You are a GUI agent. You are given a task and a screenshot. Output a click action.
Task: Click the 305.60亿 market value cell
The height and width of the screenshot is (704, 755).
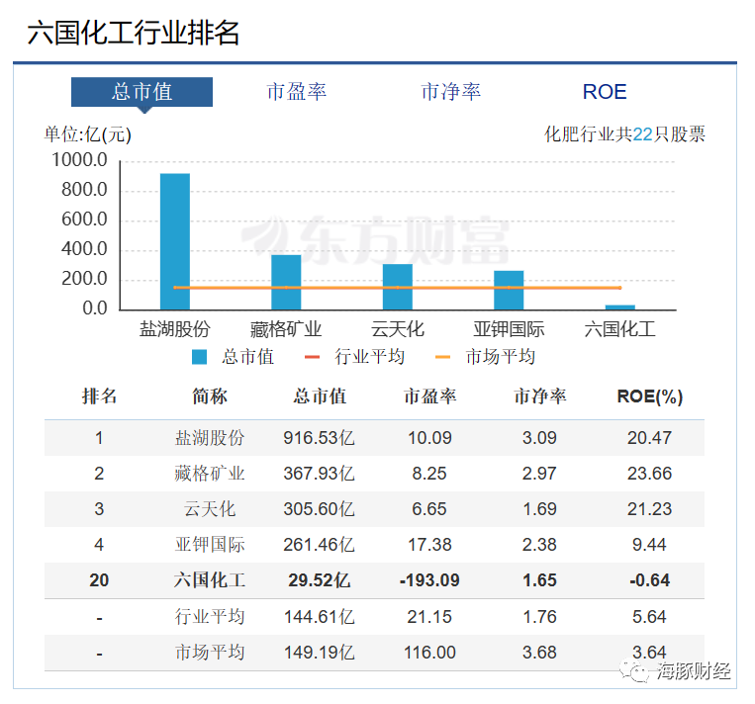pos(320,509)
